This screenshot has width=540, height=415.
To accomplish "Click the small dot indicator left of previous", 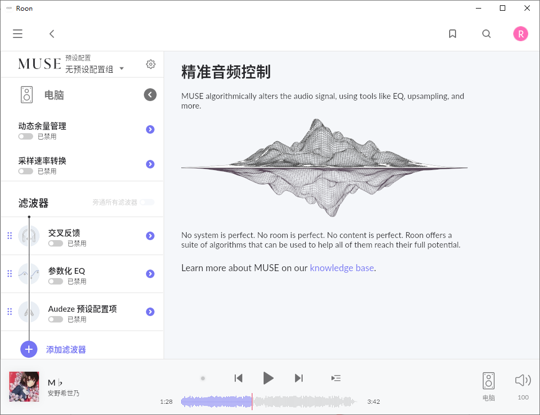I will (203, 378).
